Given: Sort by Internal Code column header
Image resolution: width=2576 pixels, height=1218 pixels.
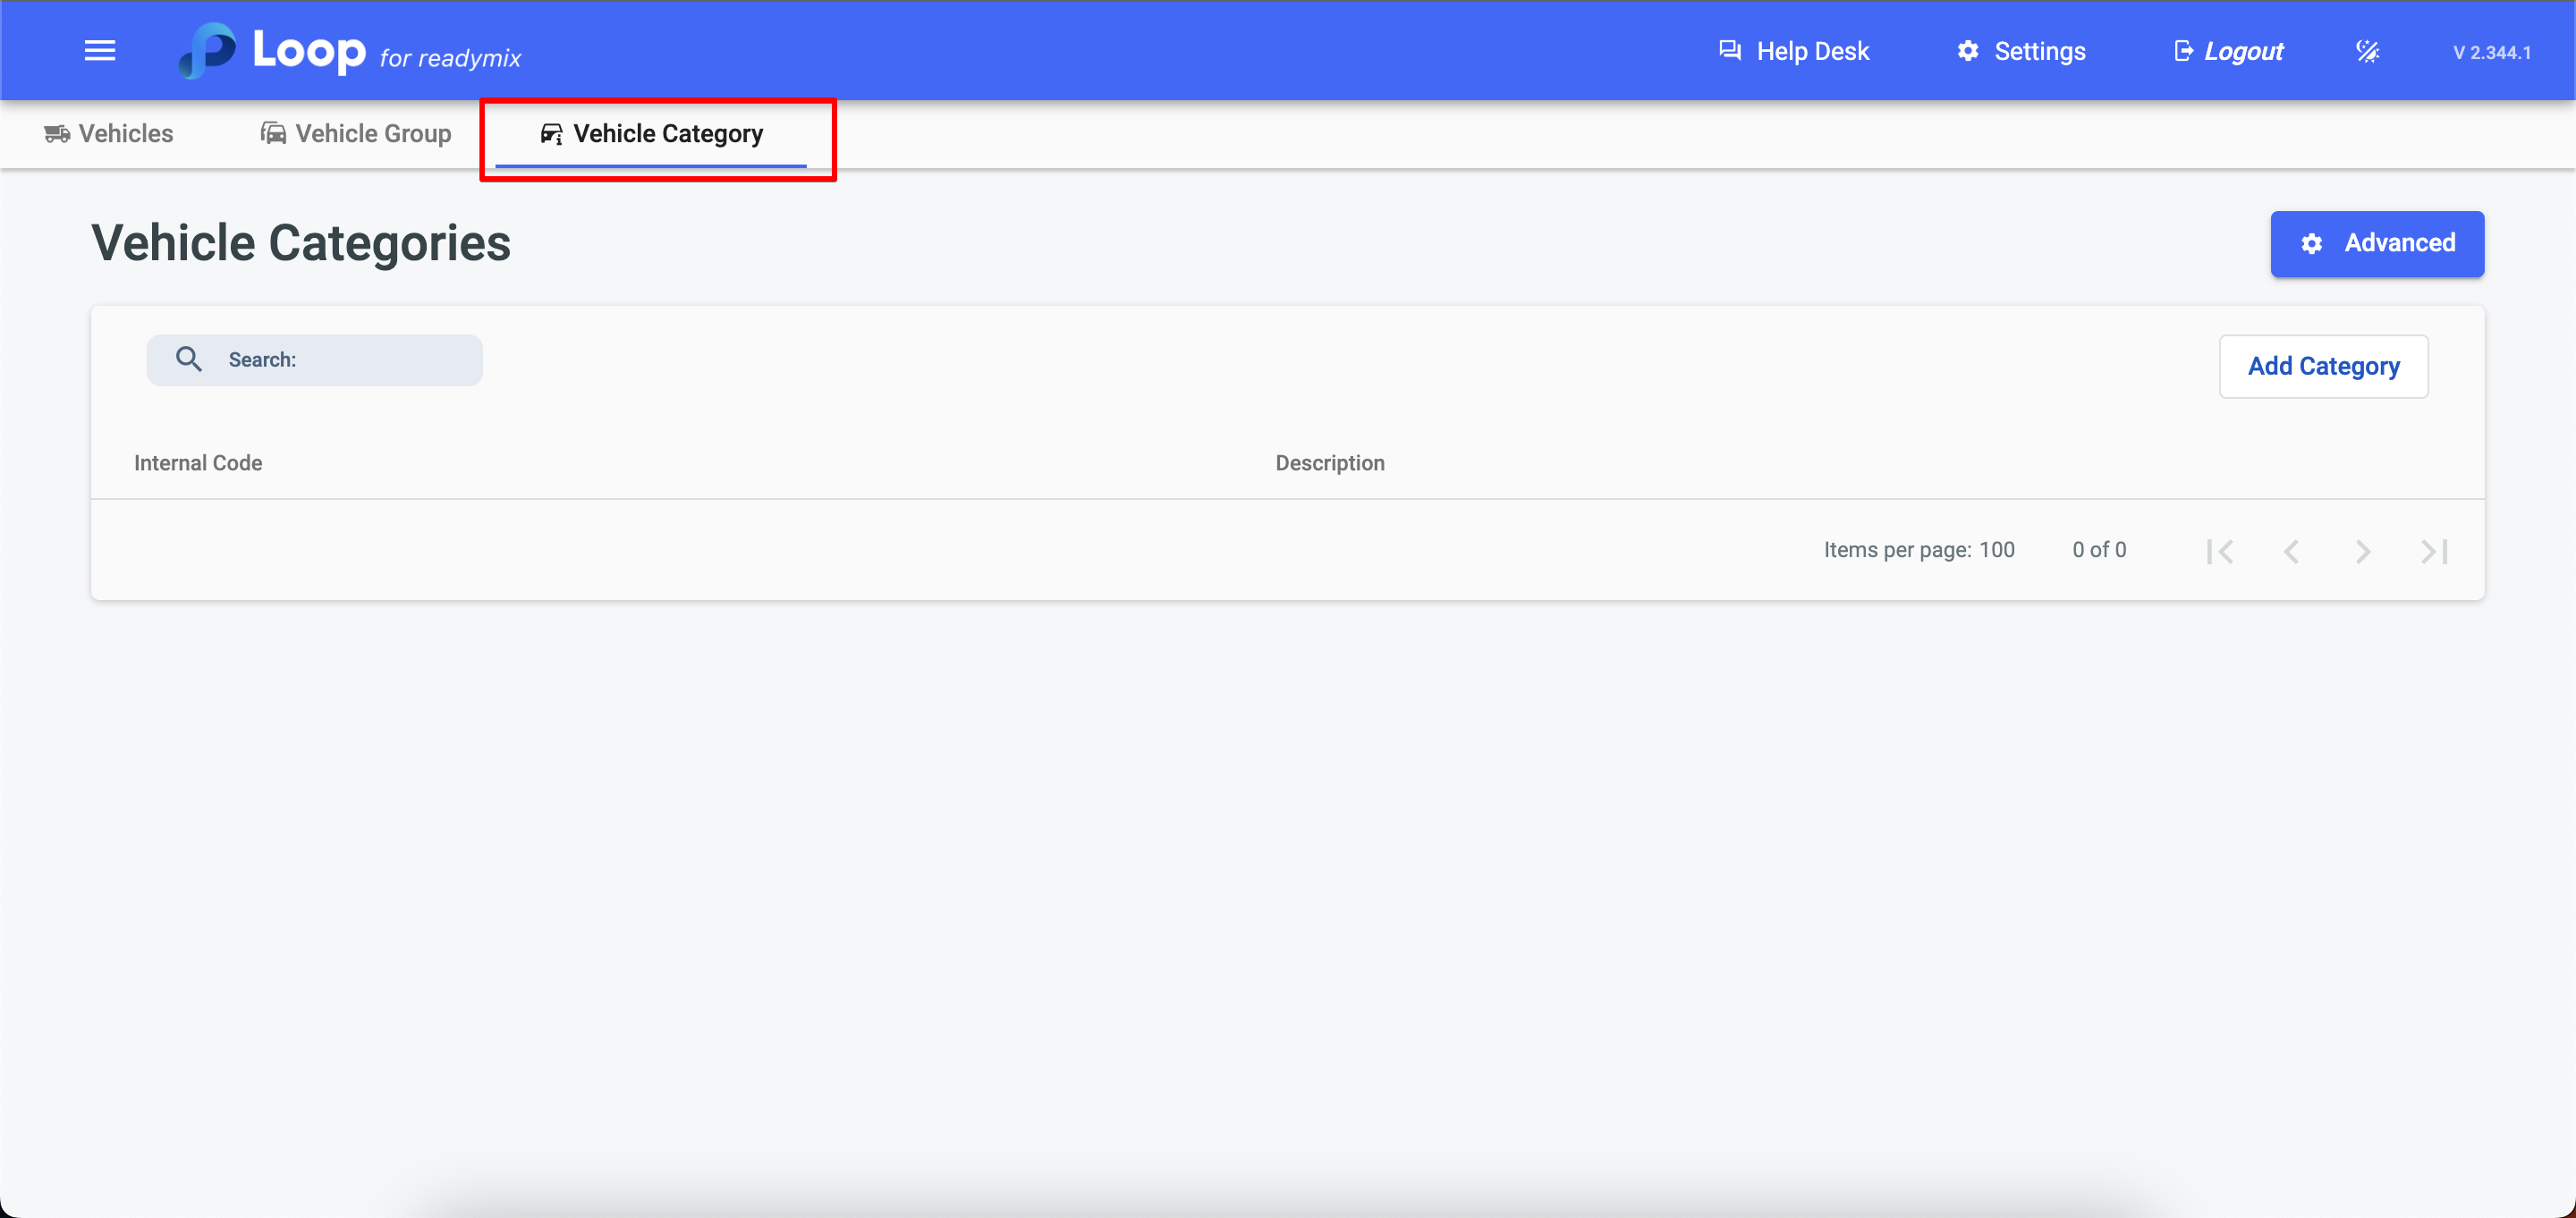Looking at the screenshot, I should click(x=198, y=463).
